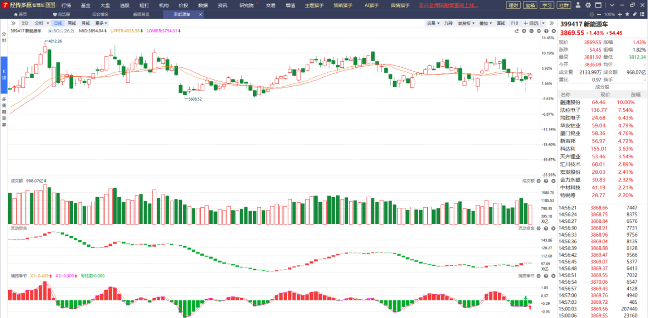Image resolution: width=648 pixels, height=318 pixels.
Task: Select 天齐锂业 in constituent stock list
Action: coord(570,156)
